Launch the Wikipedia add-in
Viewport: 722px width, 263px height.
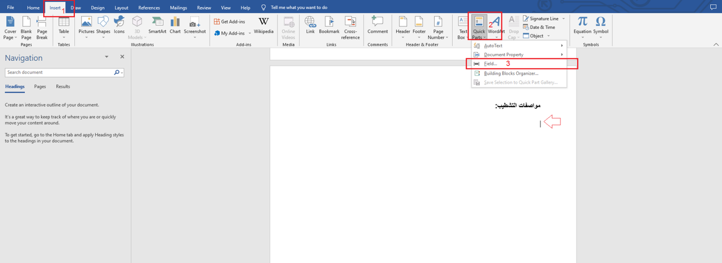point(264,26)
